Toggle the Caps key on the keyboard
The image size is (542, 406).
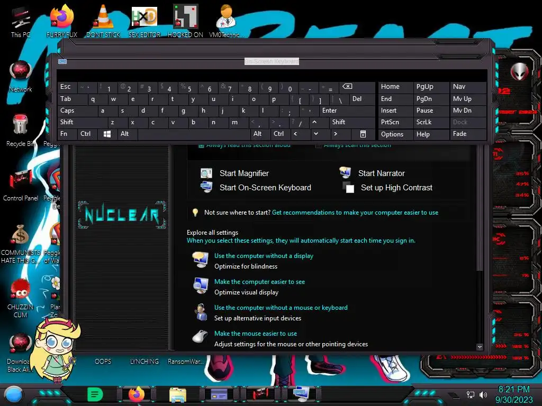(77, 110)
